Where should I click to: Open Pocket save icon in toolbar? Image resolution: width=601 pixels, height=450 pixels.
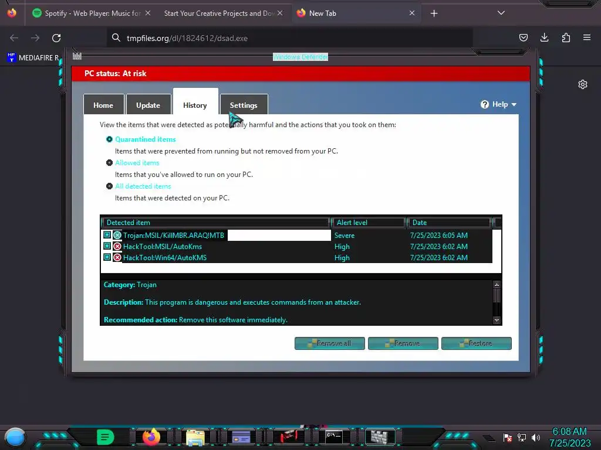pos(523,37)
